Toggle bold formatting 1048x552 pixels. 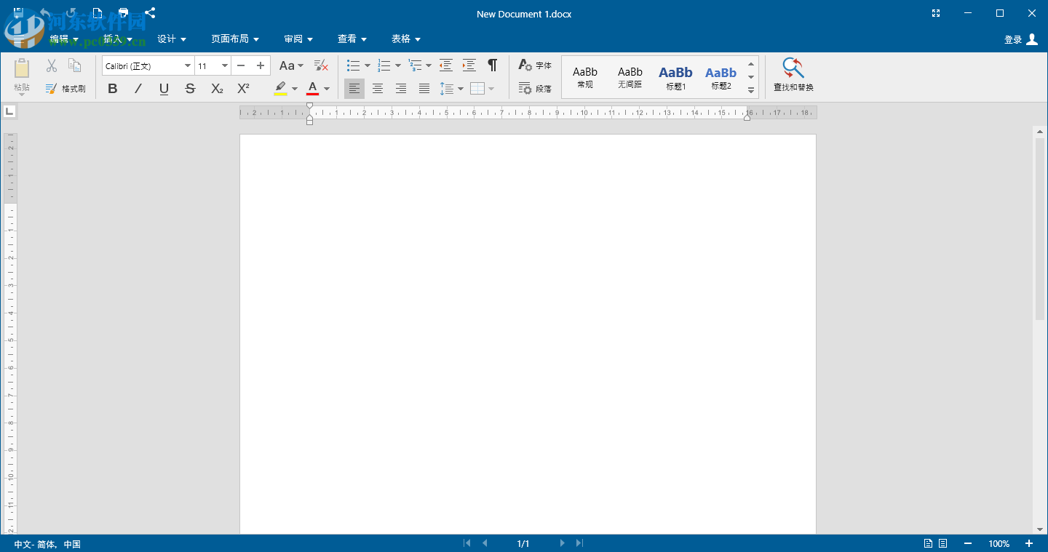click(113, 88)
